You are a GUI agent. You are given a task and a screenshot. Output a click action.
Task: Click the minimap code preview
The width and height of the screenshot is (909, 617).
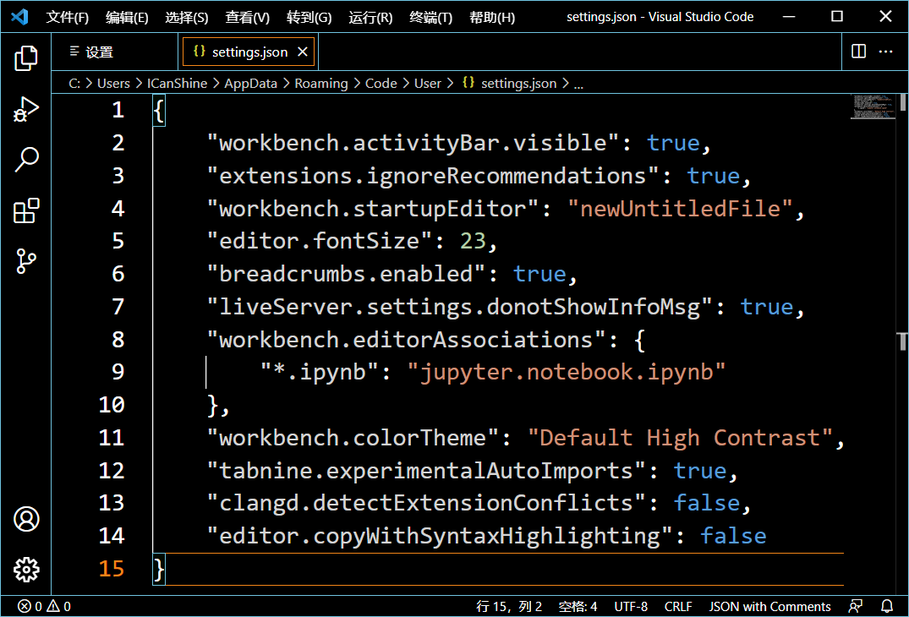873,106
